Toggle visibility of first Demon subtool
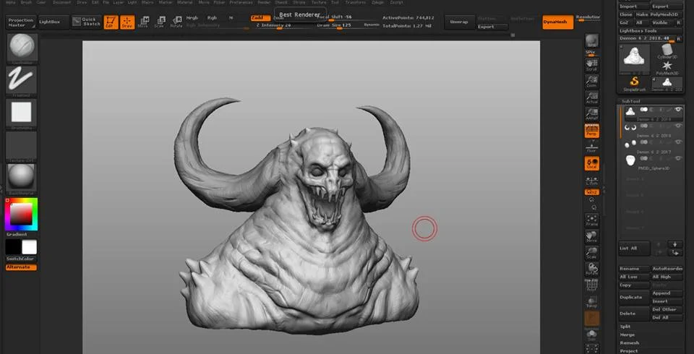 [x=677, y=109]
